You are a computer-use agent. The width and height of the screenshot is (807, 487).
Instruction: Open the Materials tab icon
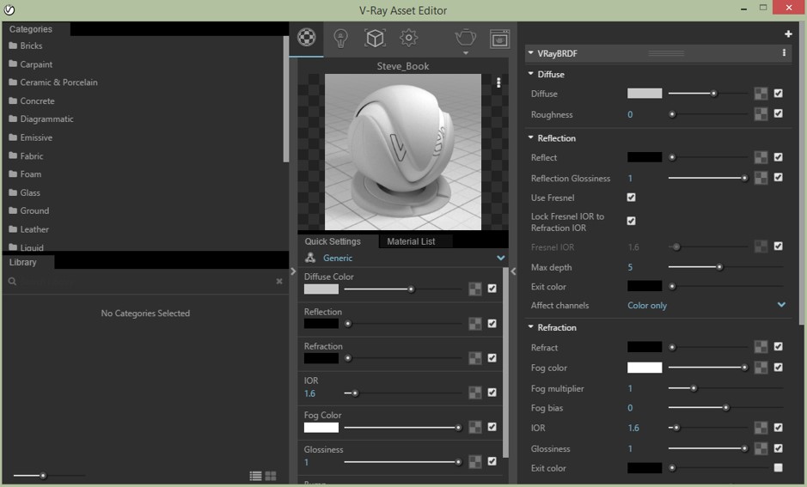[x=307, y=38]
